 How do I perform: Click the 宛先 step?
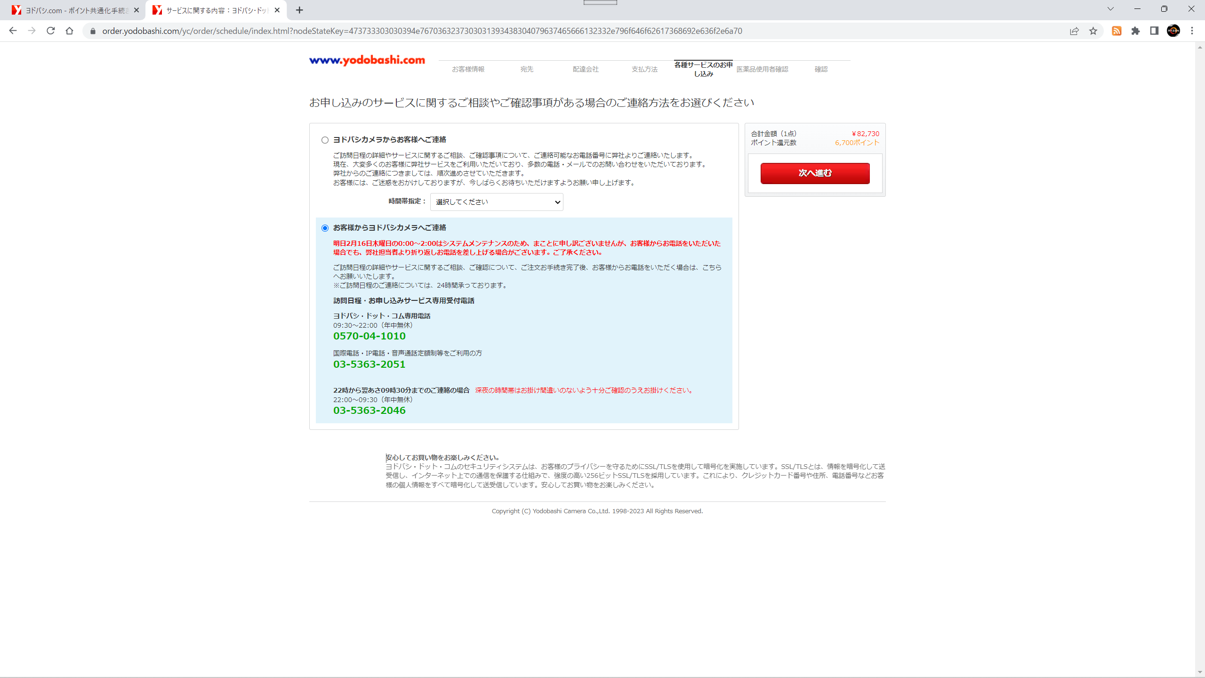coord(527,69)
